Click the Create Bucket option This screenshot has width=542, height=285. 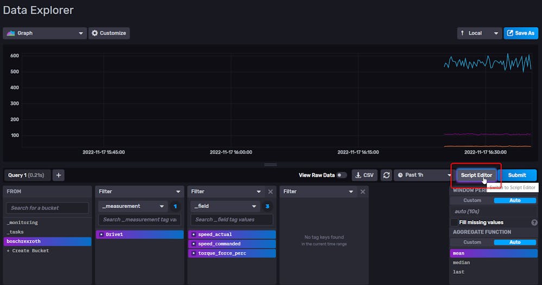pyautogui.click(x=47, y=250)
